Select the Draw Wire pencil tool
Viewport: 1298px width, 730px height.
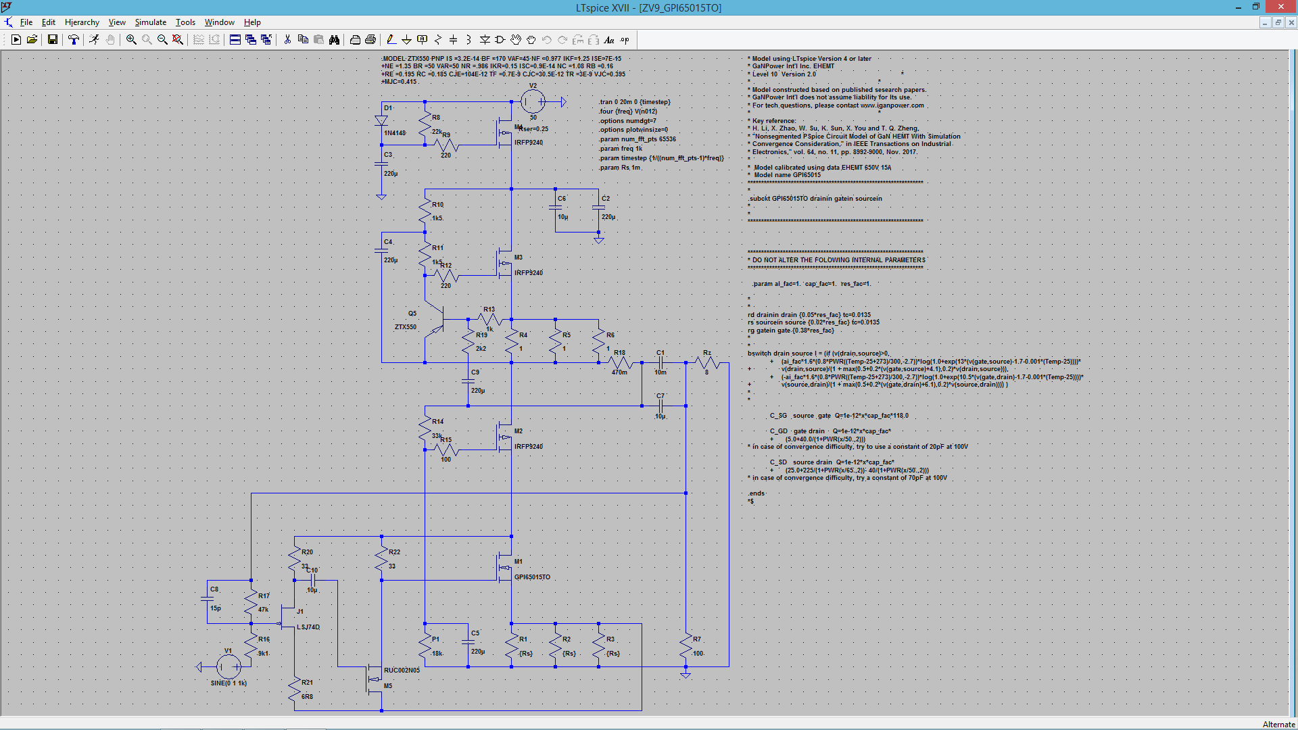391,40
